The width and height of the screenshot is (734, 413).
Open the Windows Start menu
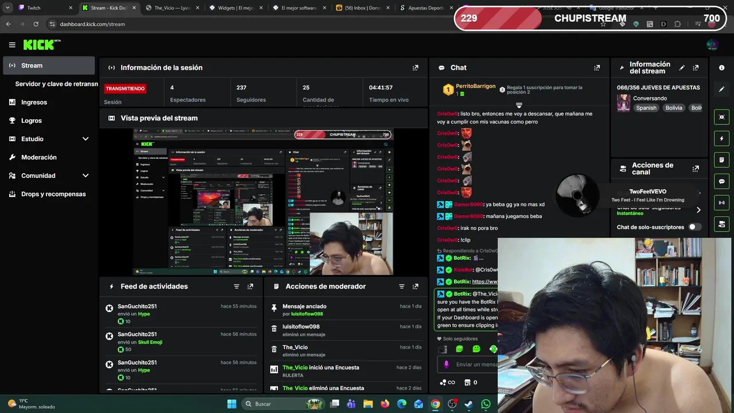click(232, 404)
